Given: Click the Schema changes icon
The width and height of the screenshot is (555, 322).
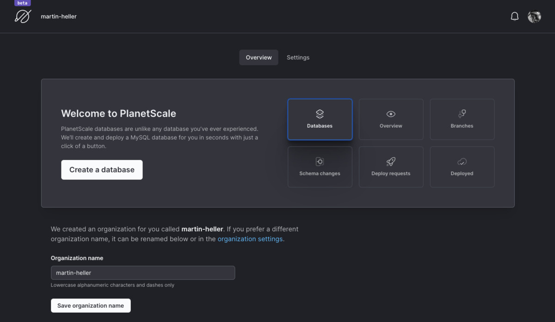Looking at the screenshot, I should tap(320, 161).
